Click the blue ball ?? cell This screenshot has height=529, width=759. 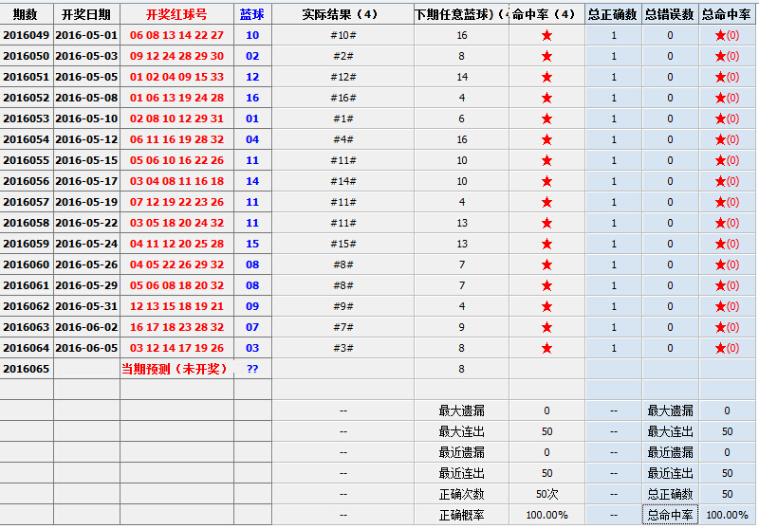pos(252,369)
